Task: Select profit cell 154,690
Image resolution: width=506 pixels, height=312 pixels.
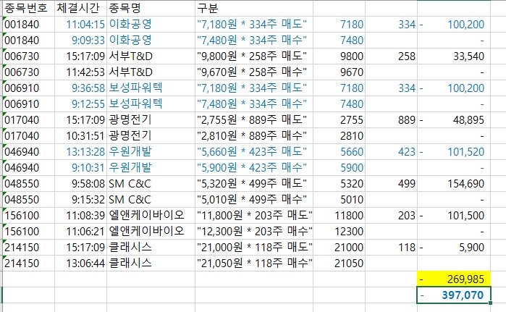Action: point(454,184)
